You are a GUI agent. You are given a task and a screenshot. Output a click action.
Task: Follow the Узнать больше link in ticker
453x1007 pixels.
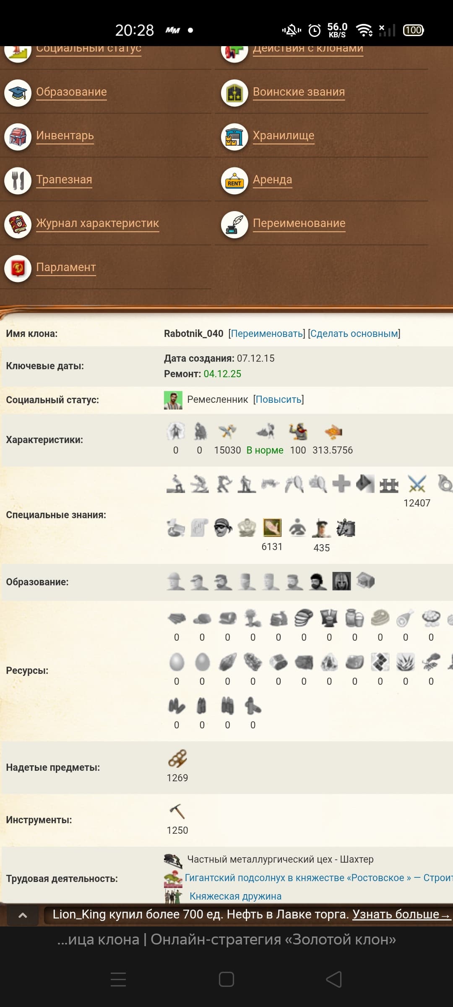pyautogui.click(x=401, y=914)
